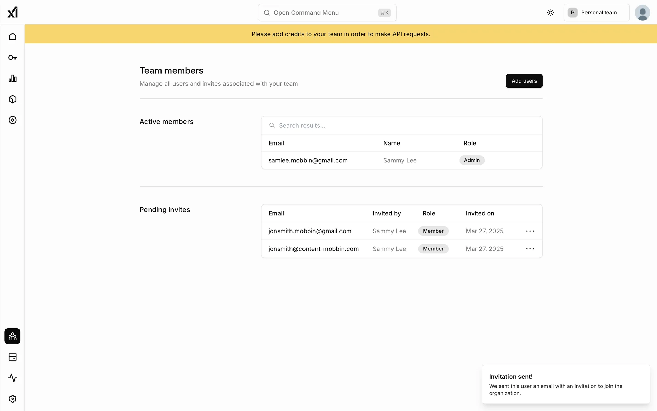657x411 pixels.
Task: Open models cube icon in sidebar
Action: [13, 99]
